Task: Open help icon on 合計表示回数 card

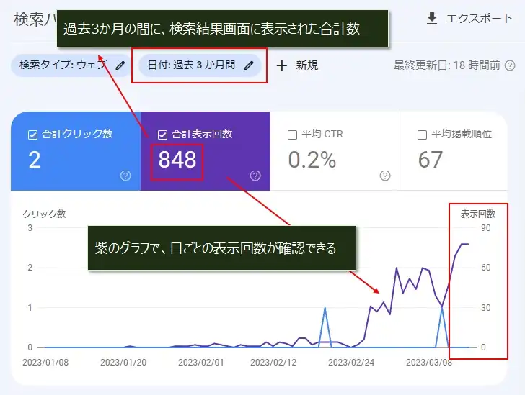Action: (x=255, y=176)
